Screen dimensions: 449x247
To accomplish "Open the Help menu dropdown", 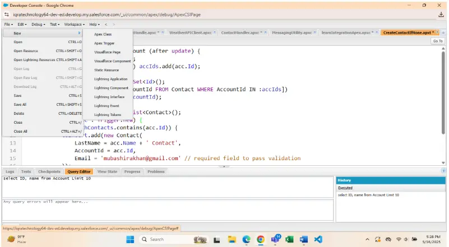I will pos(94,24).
